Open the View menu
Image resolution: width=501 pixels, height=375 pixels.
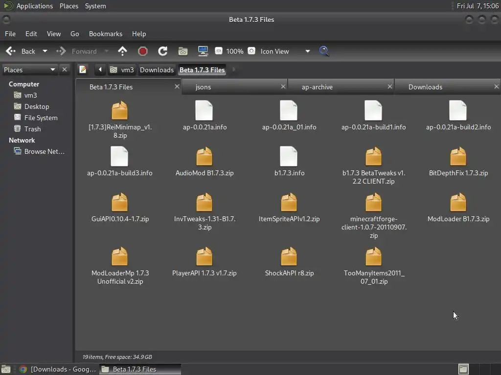(x=54, y=34)
